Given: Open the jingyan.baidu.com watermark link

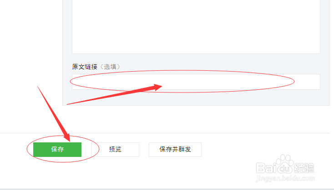Looking at the screenshot, I should tap(285, 178).
